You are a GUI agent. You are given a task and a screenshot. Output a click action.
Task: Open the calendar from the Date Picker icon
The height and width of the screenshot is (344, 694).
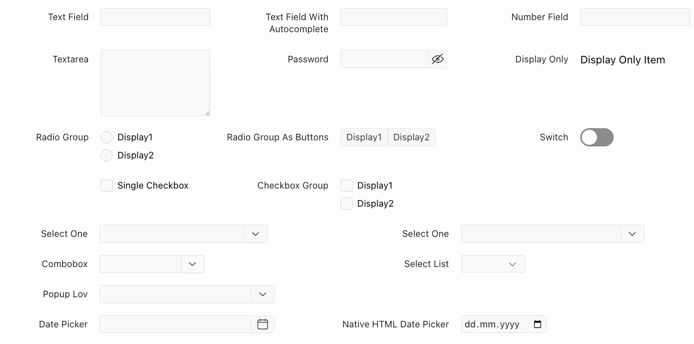263,324
